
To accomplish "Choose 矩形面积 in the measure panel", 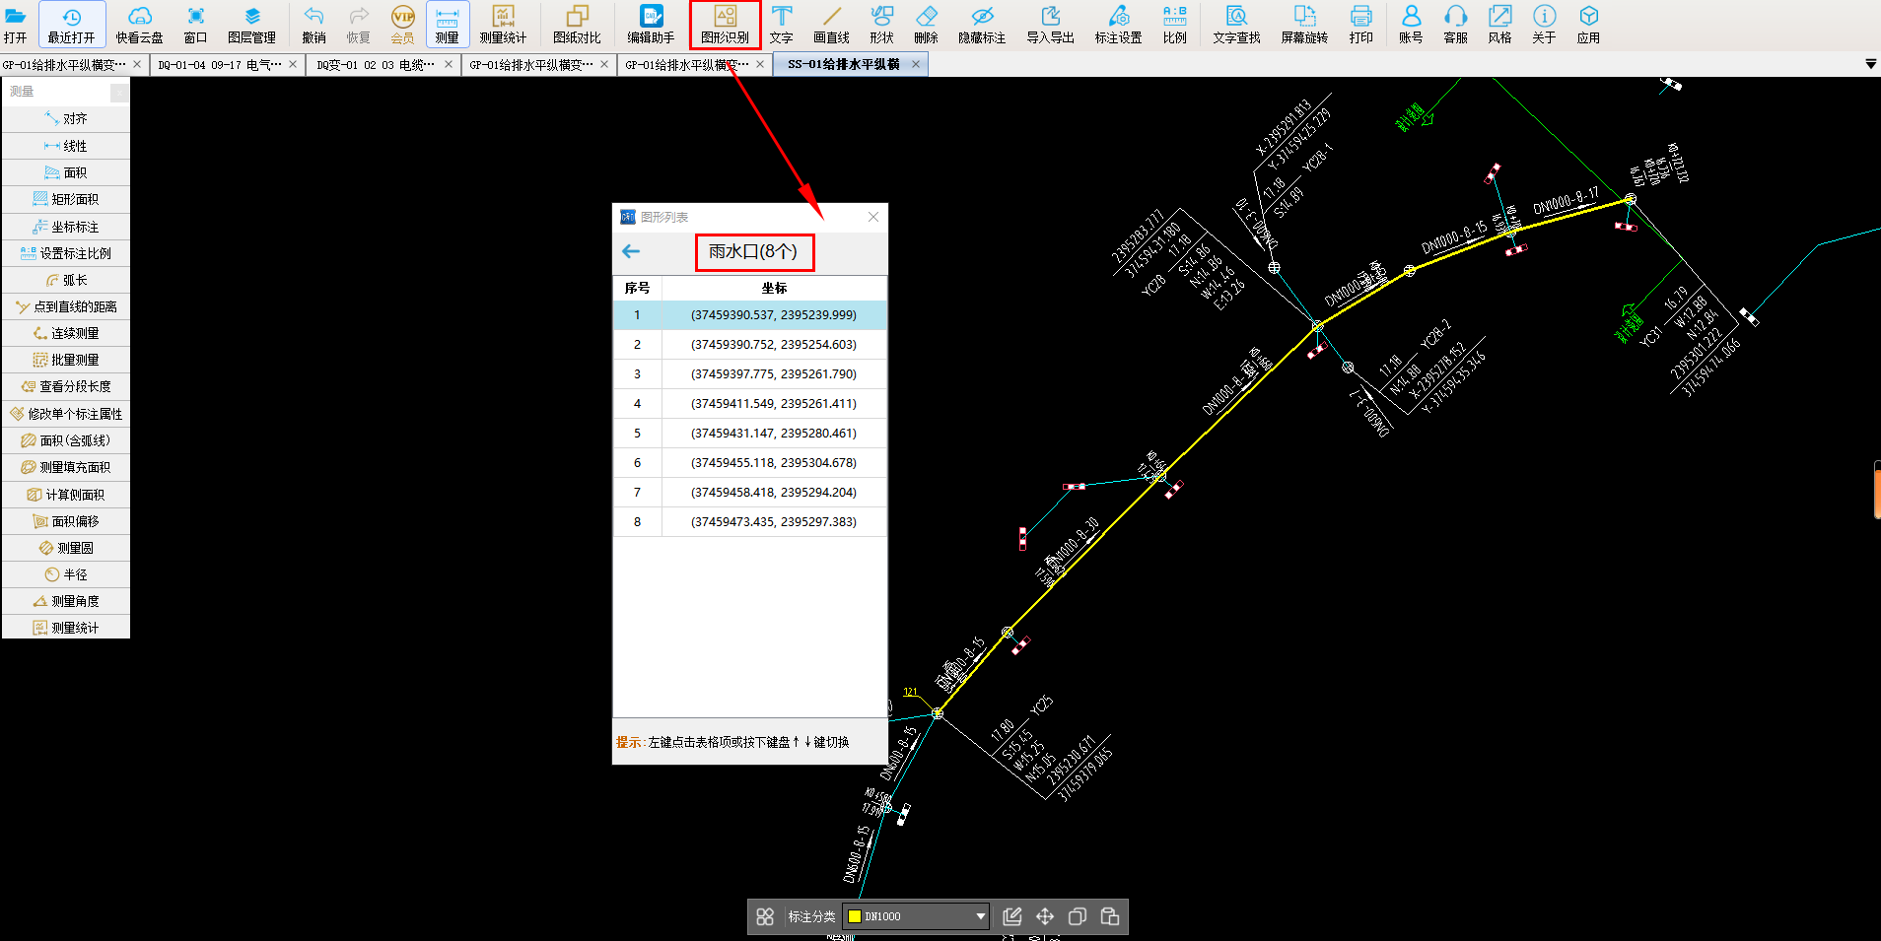I will click(x=66, y=199).
